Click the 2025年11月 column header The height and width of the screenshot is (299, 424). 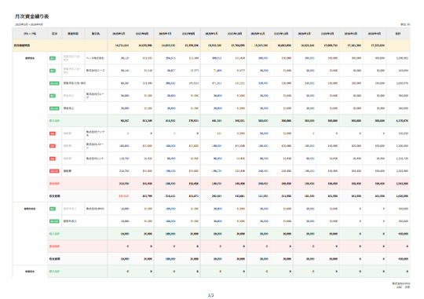click(258, 34)
